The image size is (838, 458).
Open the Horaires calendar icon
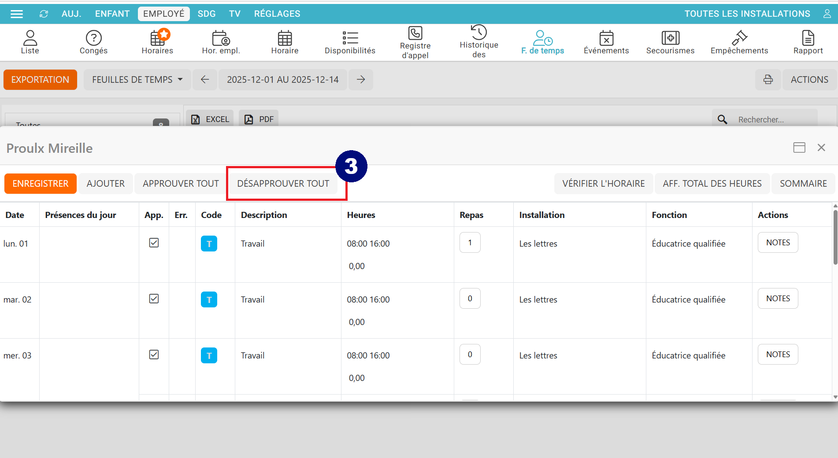[x=157, y=38]
